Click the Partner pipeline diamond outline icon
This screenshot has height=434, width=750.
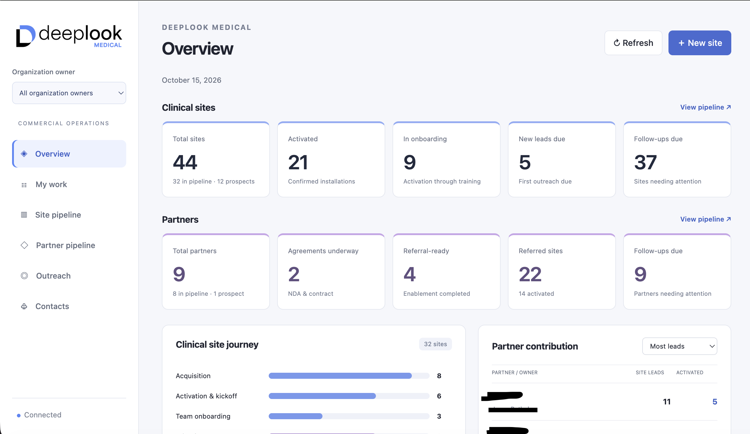(x=24, y=245)
